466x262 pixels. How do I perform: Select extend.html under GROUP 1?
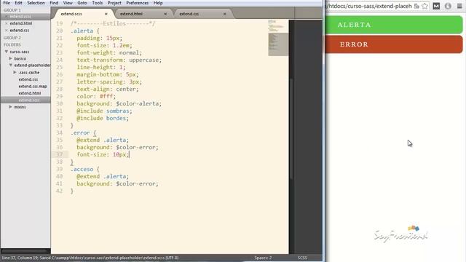coord(21,23)
